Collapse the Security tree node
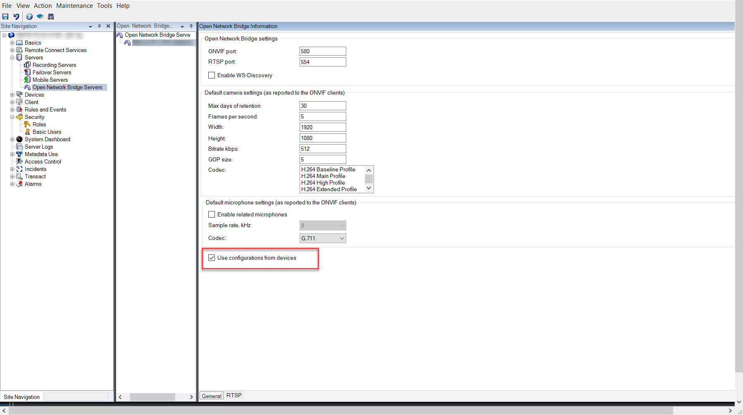This screenshot has width=743, height=415. coord(12,117)
